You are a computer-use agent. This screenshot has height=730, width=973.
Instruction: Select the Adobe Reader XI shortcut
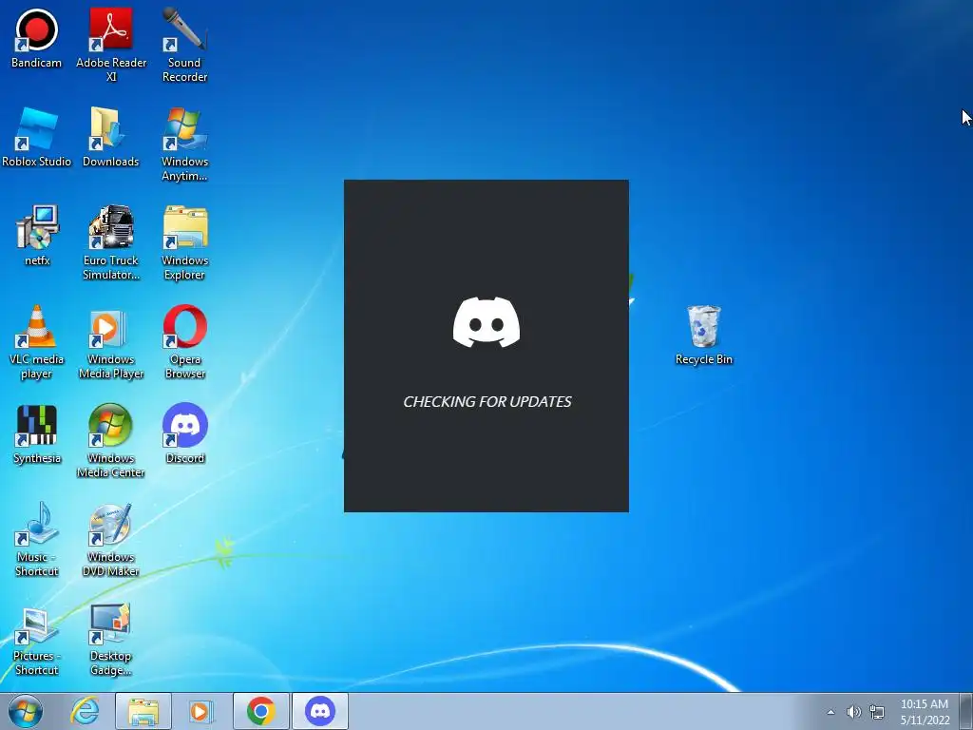tap(111, 46)
